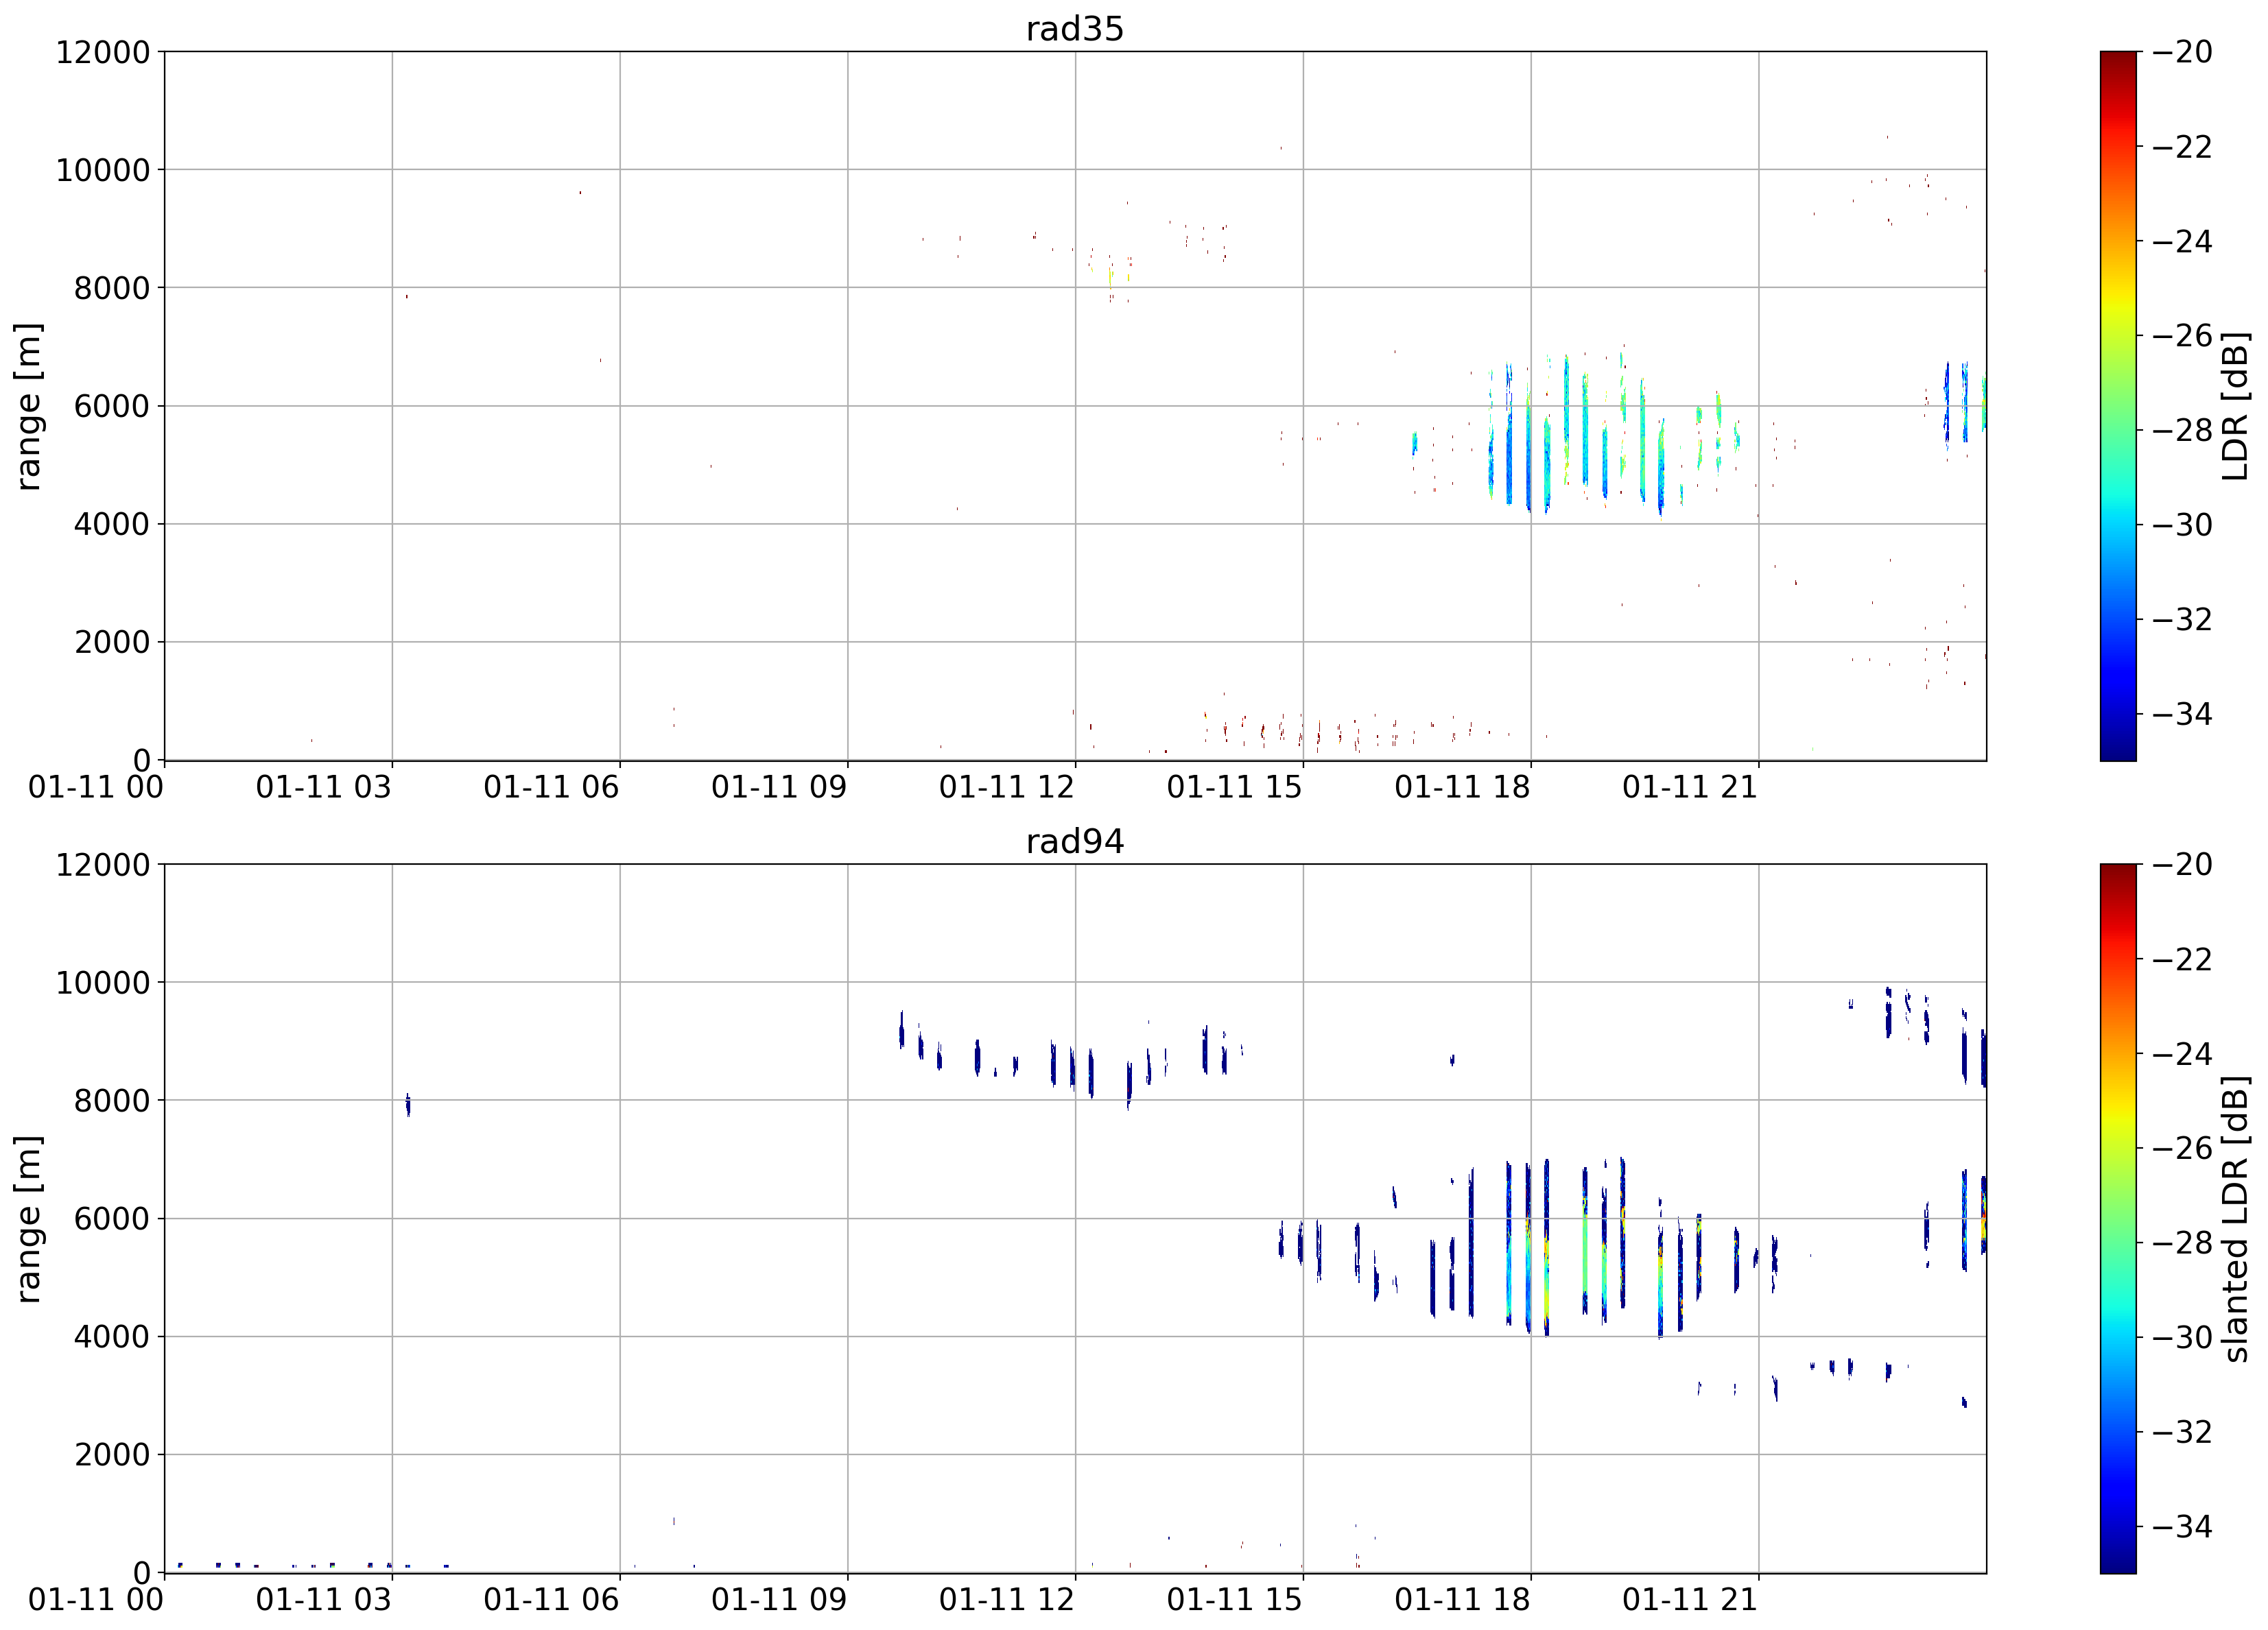This screenshot has width=2268, height=1630.
Task: Click the 01-11 03 x-tick under rad94
Action: (323, 1599)
